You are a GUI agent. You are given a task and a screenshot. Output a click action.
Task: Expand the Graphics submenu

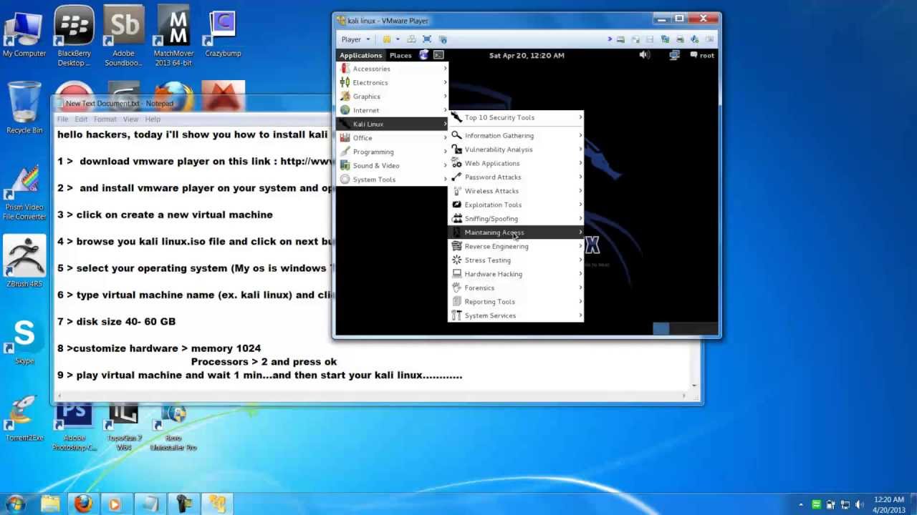tap(393, 97)
